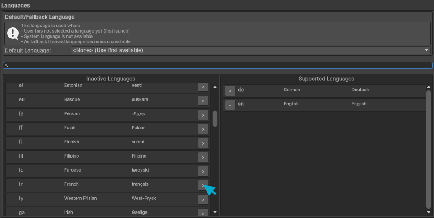434x218 pixels.
Task: Move Persian to supported languages
Action: tap(203, 115)
